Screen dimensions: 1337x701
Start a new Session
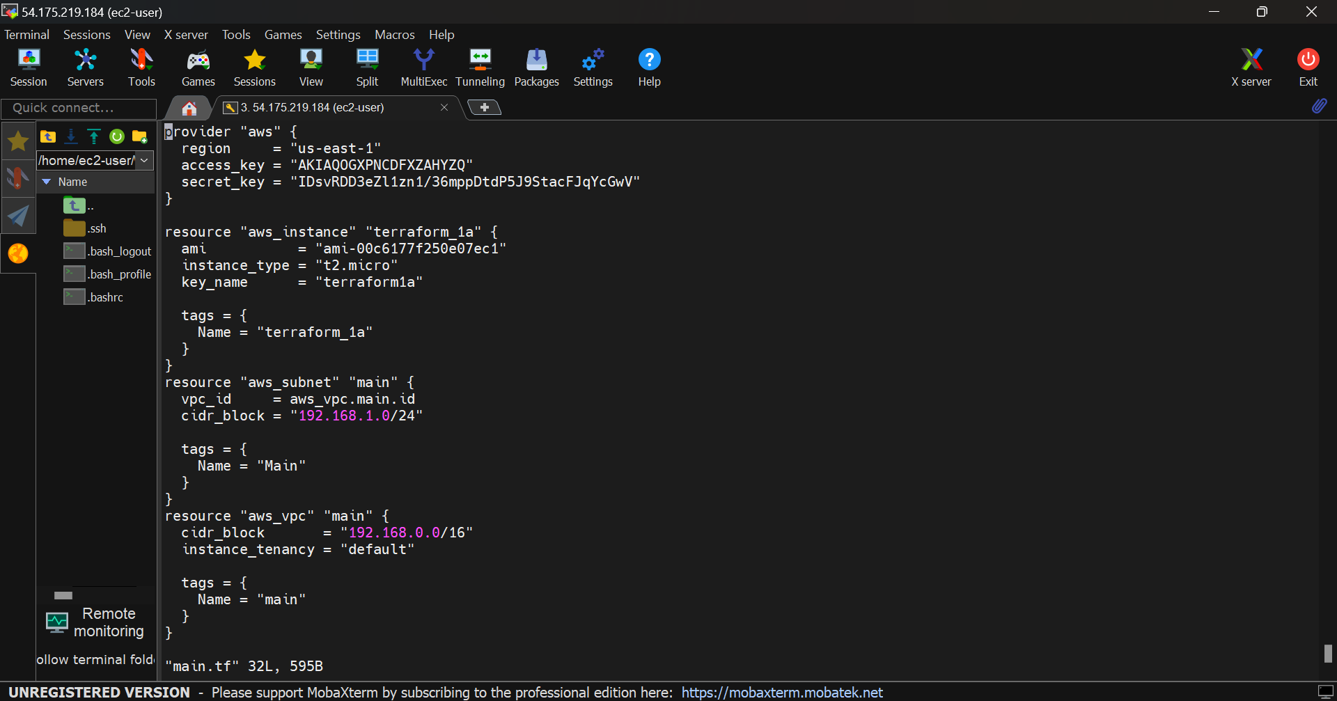click(x=29, y=67)
